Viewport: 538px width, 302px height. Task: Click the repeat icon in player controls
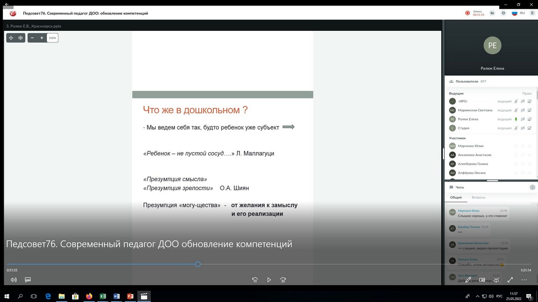coord(496,280)
